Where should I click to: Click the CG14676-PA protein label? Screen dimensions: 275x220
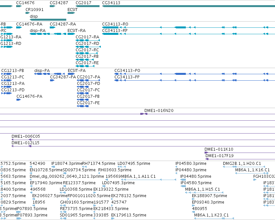point(29,96)
